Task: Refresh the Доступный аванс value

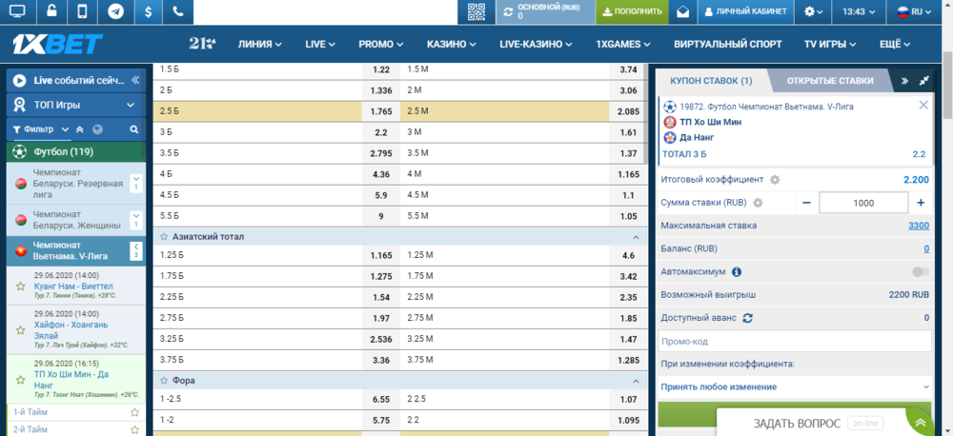Action: [x=748, y=318]
